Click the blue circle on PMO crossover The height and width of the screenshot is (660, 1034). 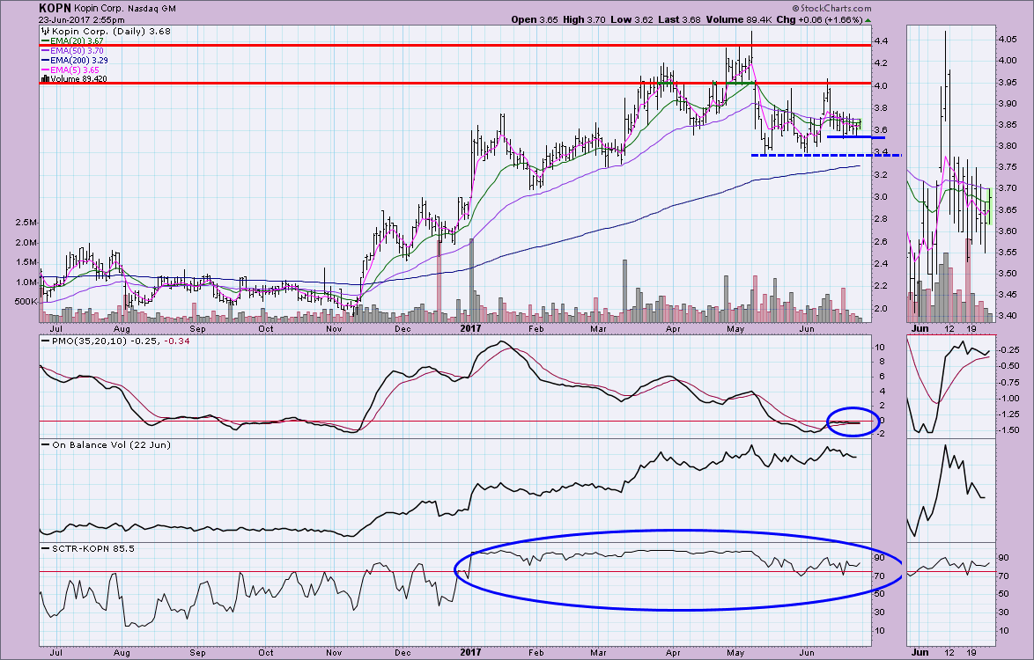[x=853, y=422]
